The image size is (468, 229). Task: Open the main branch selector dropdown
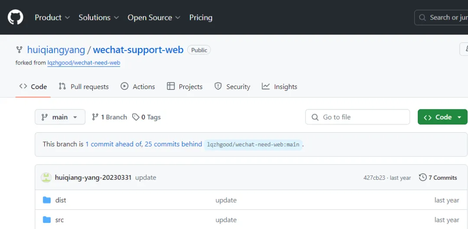(x=59, y=117)
